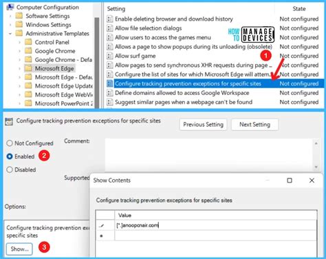Select 'Allow file selection dialogs' setting
Image resolution: width=326 pixels, height=259 pixels.
(x=149, y=28)
